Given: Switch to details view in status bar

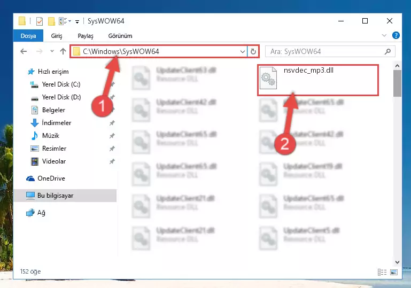Looking at the screenshot, I should click(382, 273).
